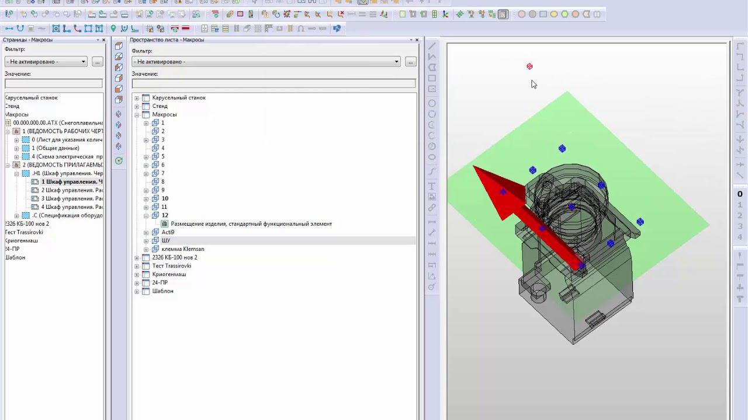Image resolution: width=748 pixels, height=420 pixels.
Task: Click the red handle point above the model
Action: (x=529, y=66)
